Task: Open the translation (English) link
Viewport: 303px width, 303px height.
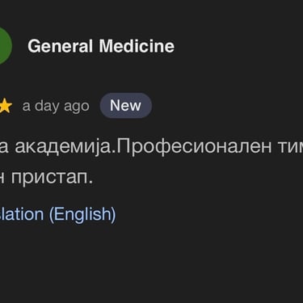Action: 58,214
